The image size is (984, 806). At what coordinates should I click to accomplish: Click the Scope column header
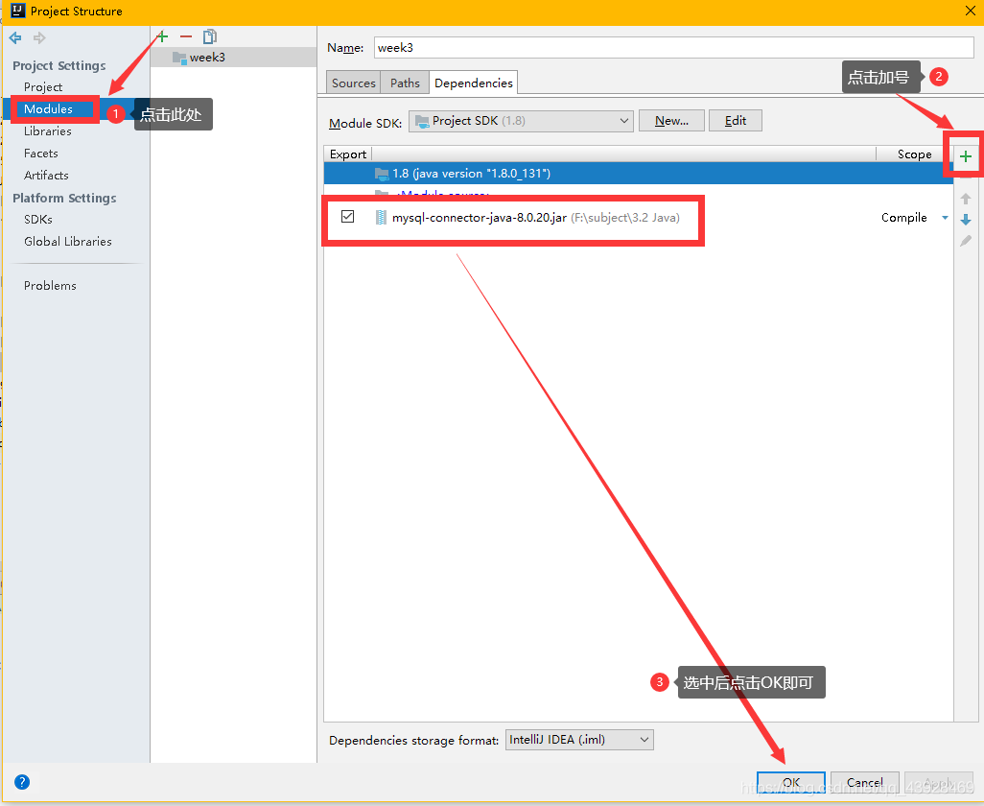point(914,154)
